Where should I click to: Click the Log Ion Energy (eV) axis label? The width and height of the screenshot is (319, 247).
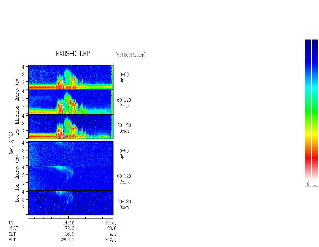17,178
